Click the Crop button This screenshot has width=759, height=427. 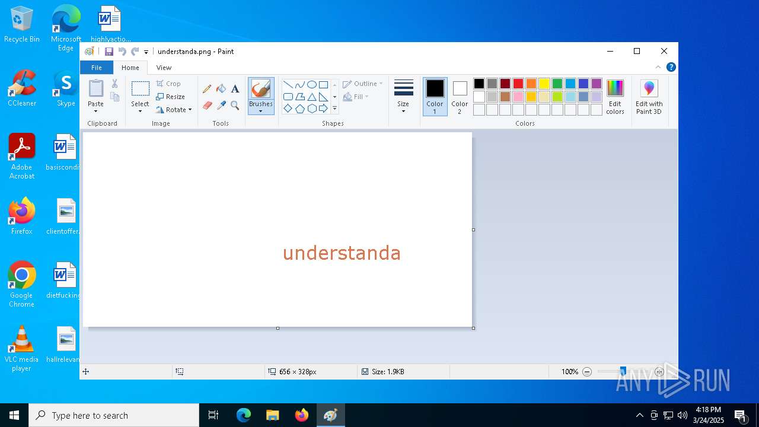coord(168,84)
